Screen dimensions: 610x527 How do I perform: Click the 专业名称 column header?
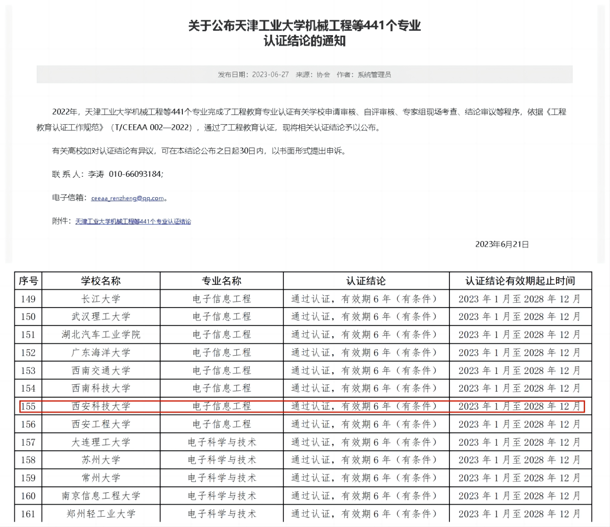(222, 281)
